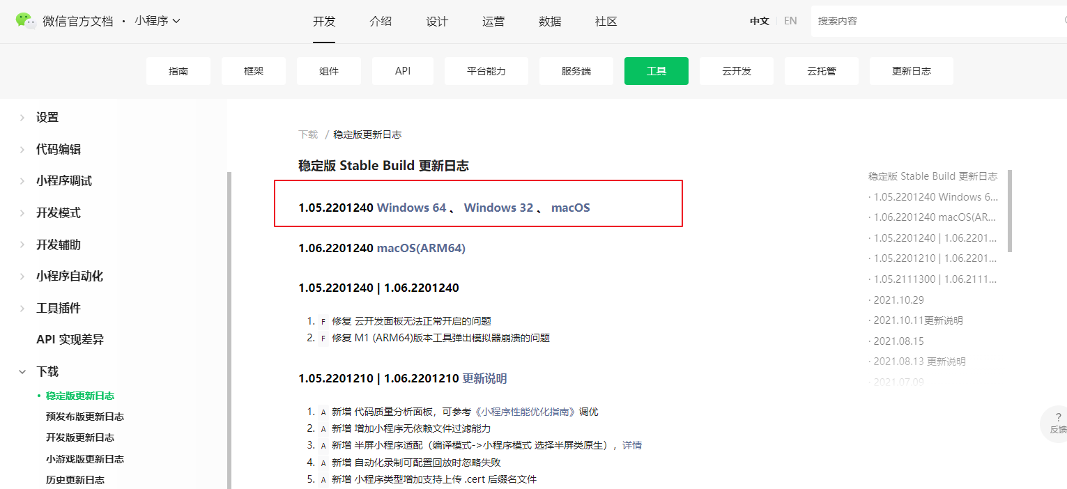1067x489 pixels.
Task: Open the 介绍 top menu
Action: click(381, 22)
